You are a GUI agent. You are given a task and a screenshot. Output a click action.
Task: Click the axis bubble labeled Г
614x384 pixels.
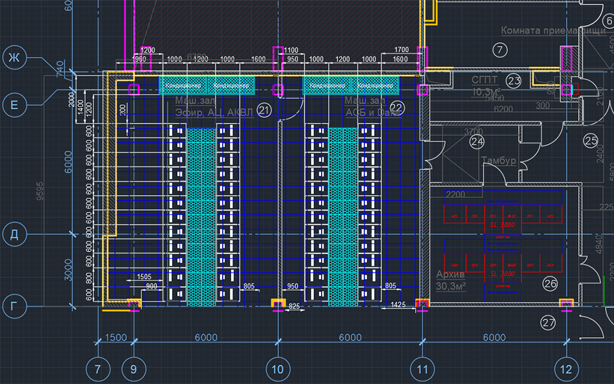click(14, 307)
